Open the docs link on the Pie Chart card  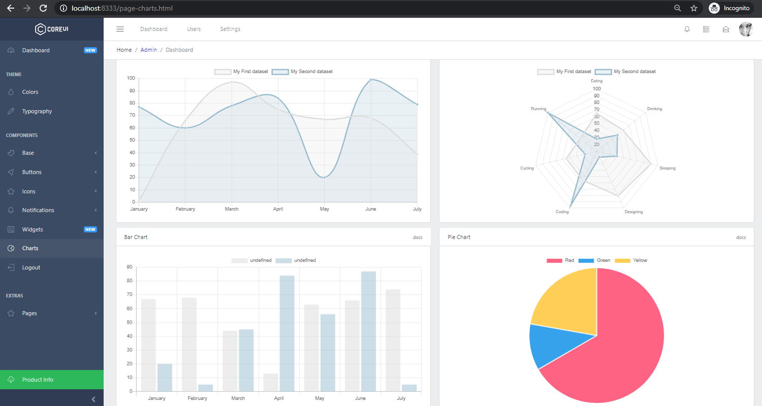click(741, 237)
